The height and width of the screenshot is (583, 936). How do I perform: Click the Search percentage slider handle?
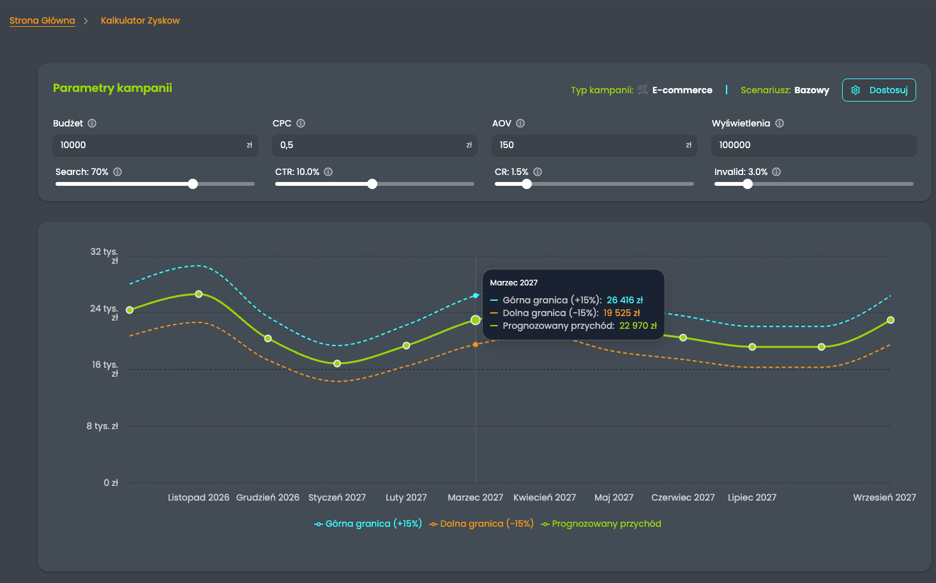pos(193,184)
